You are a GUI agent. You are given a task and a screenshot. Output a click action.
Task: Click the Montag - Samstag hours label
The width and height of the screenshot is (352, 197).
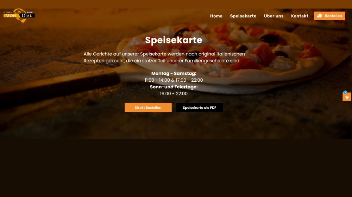click(174, 73)
